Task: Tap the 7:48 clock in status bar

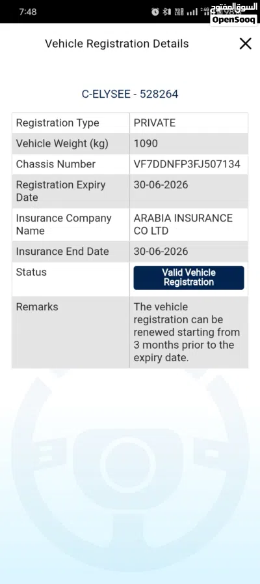Action: 28,12
